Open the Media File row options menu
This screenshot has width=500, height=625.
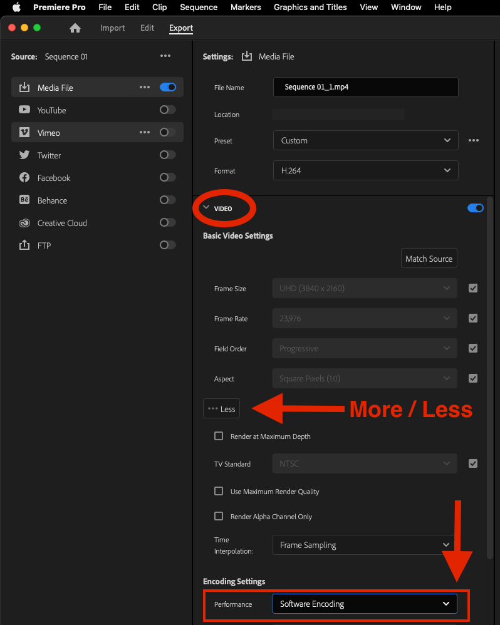145,87
